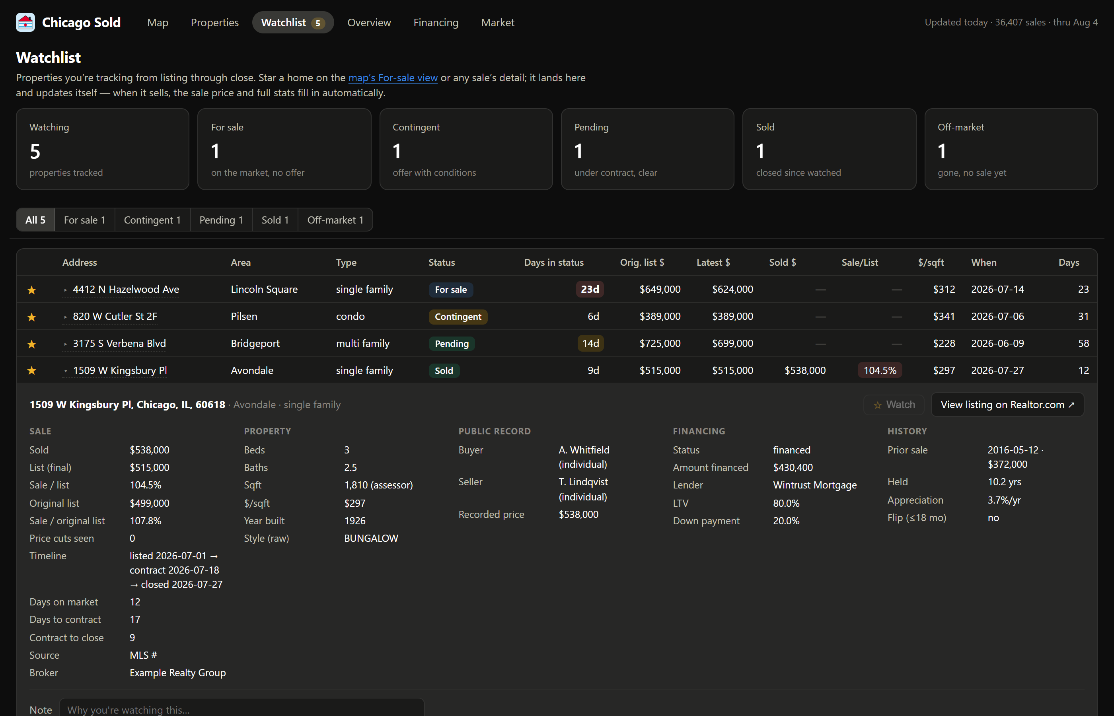Unstar 820 W Cutler St 2F
1114x716 pixels.
pyautogui.click(x=31, y=317)
